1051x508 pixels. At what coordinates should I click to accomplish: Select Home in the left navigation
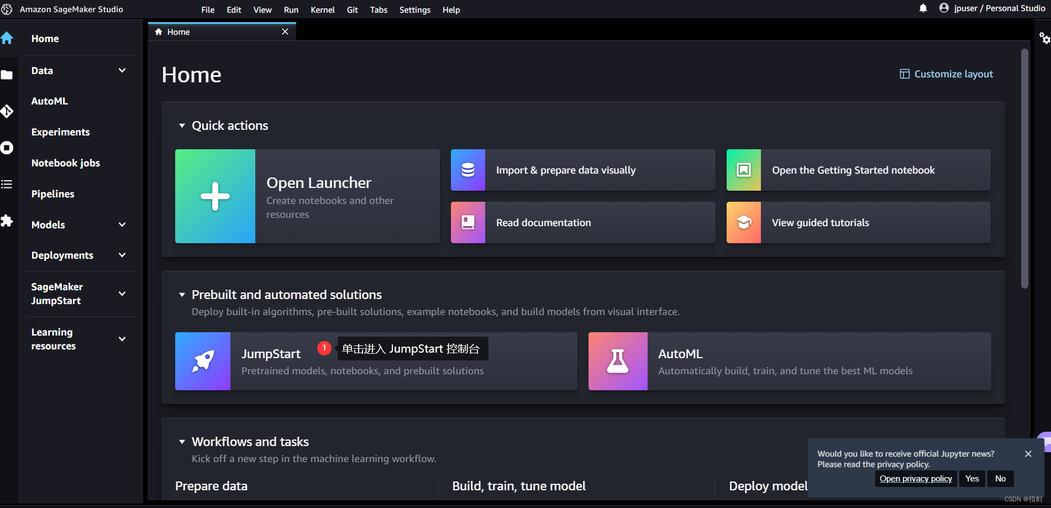[x=45, y=39]
